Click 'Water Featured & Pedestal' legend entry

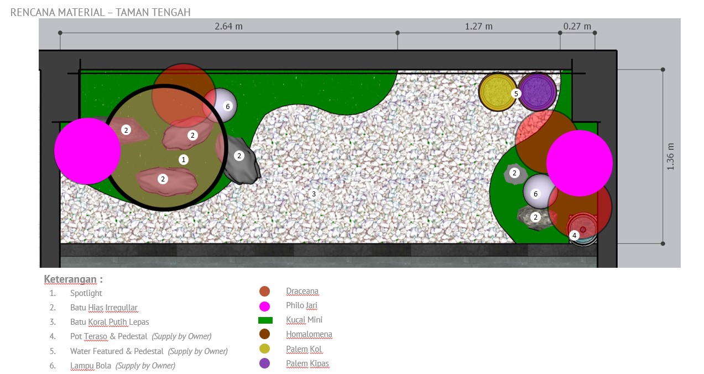(117, 351)
